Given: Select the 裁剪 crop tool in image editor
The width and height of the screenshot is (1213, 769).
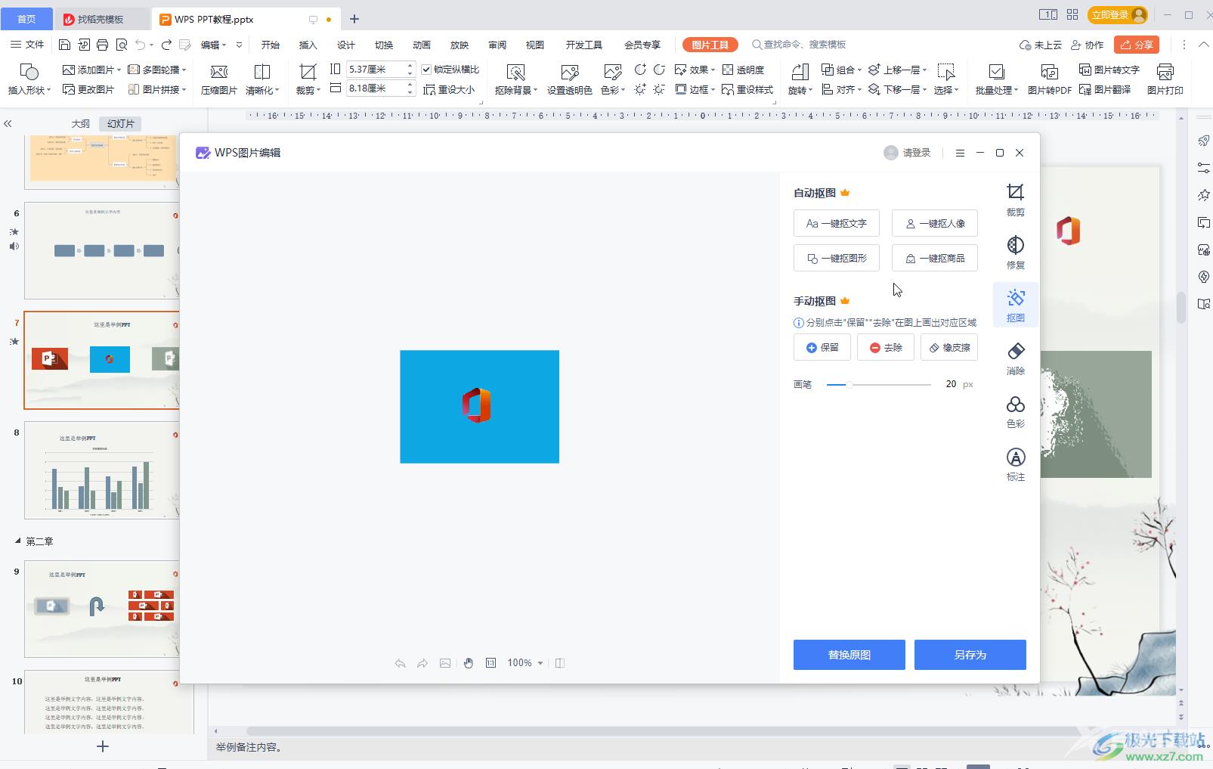Looking at the screenshot, I should point(1015,200).
